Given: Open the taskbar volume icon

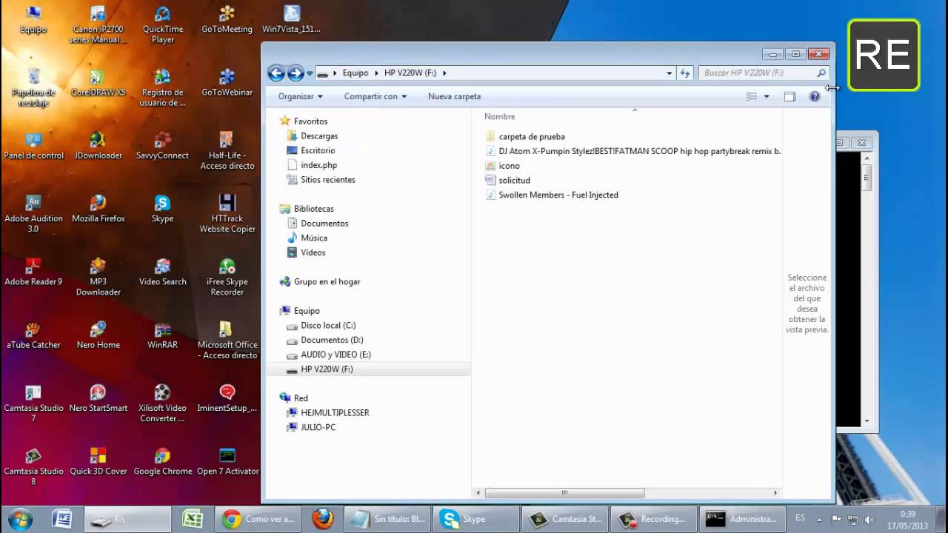Looking at the screenshot, I should pos(869,520).
